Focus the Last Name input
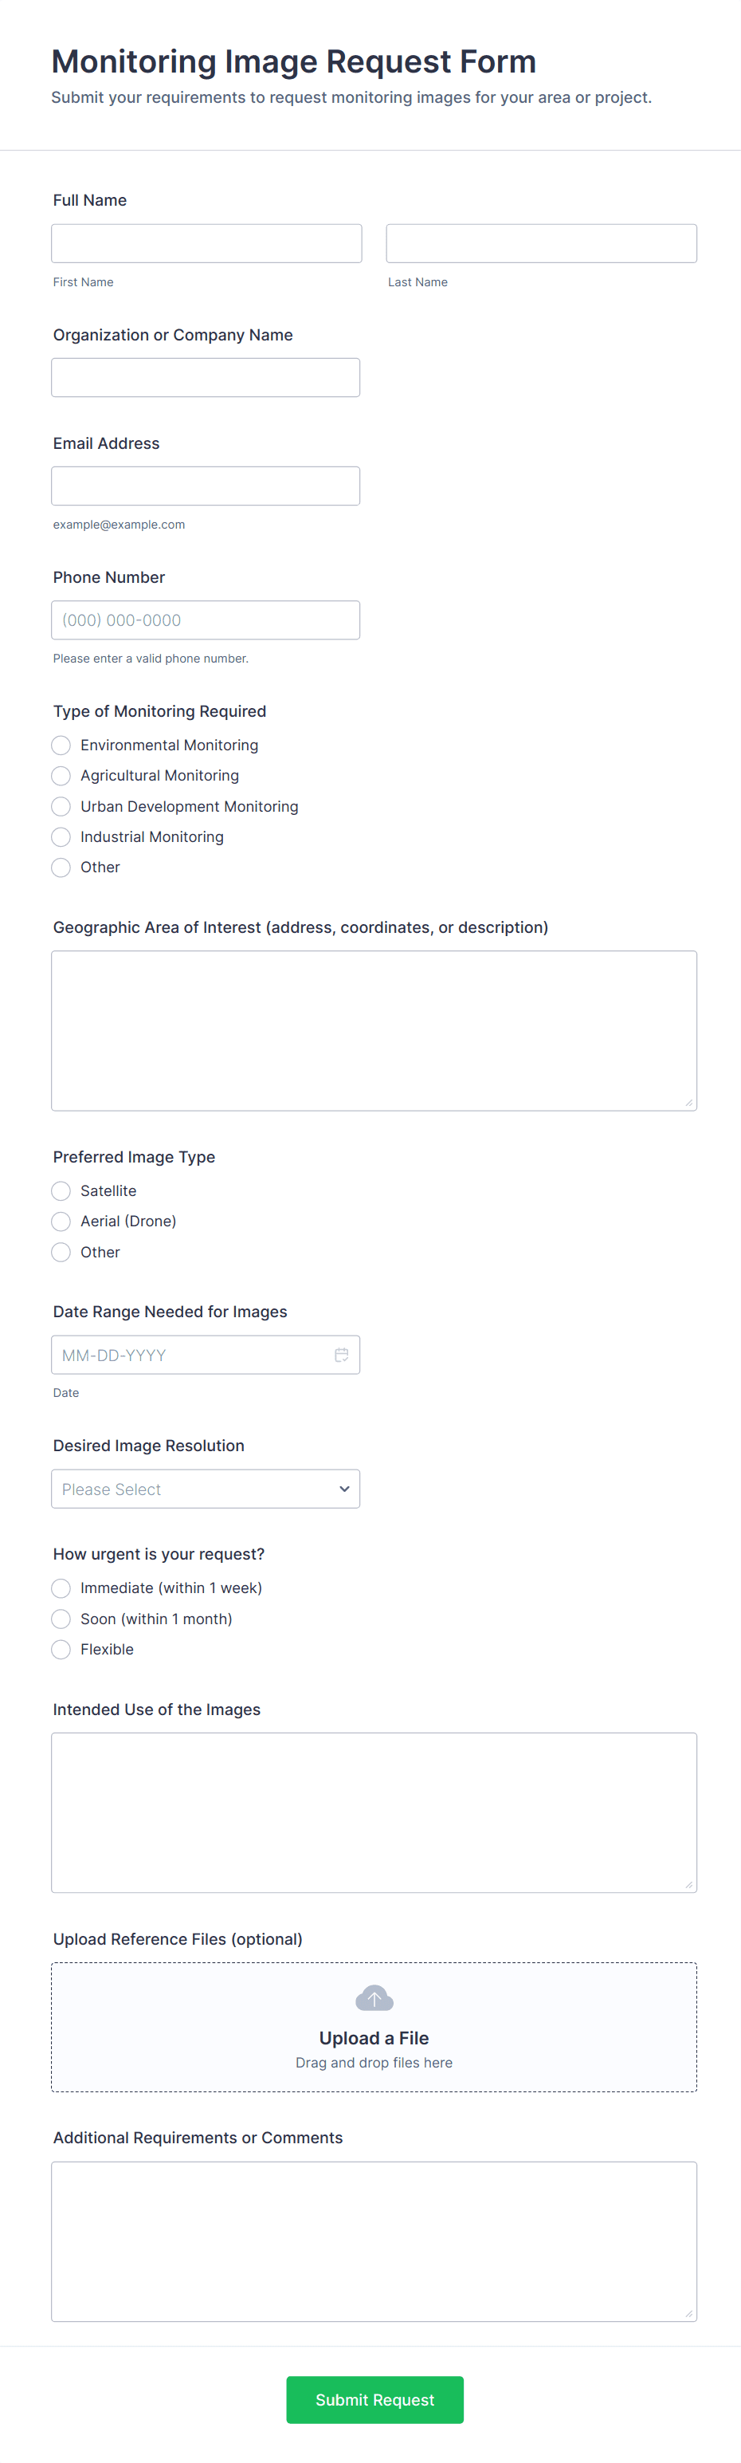Image resolution: width=741 pixels, height=2463 pixels. pyautogui.click(x=540, y=244)
